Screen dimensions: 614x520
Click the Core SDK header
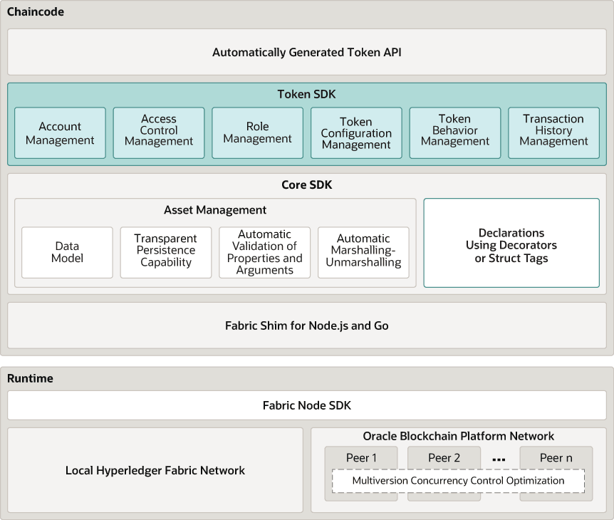click(x=306, y=184)
